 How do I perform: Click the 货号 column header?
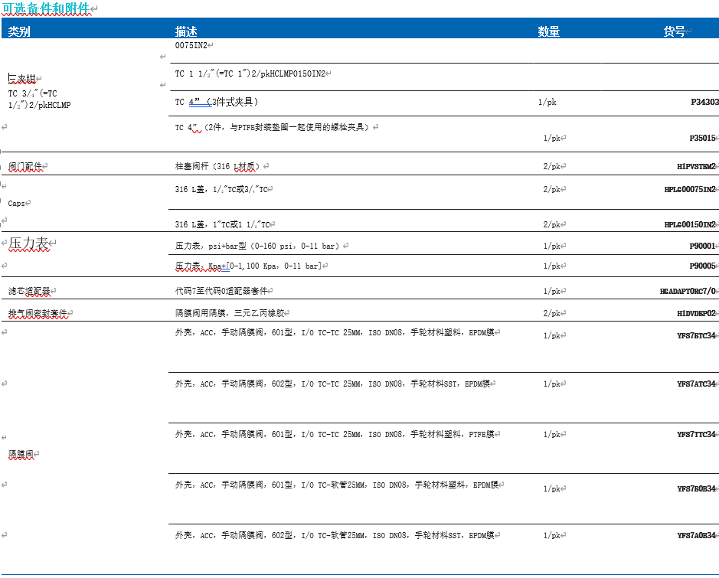(674, 31)
